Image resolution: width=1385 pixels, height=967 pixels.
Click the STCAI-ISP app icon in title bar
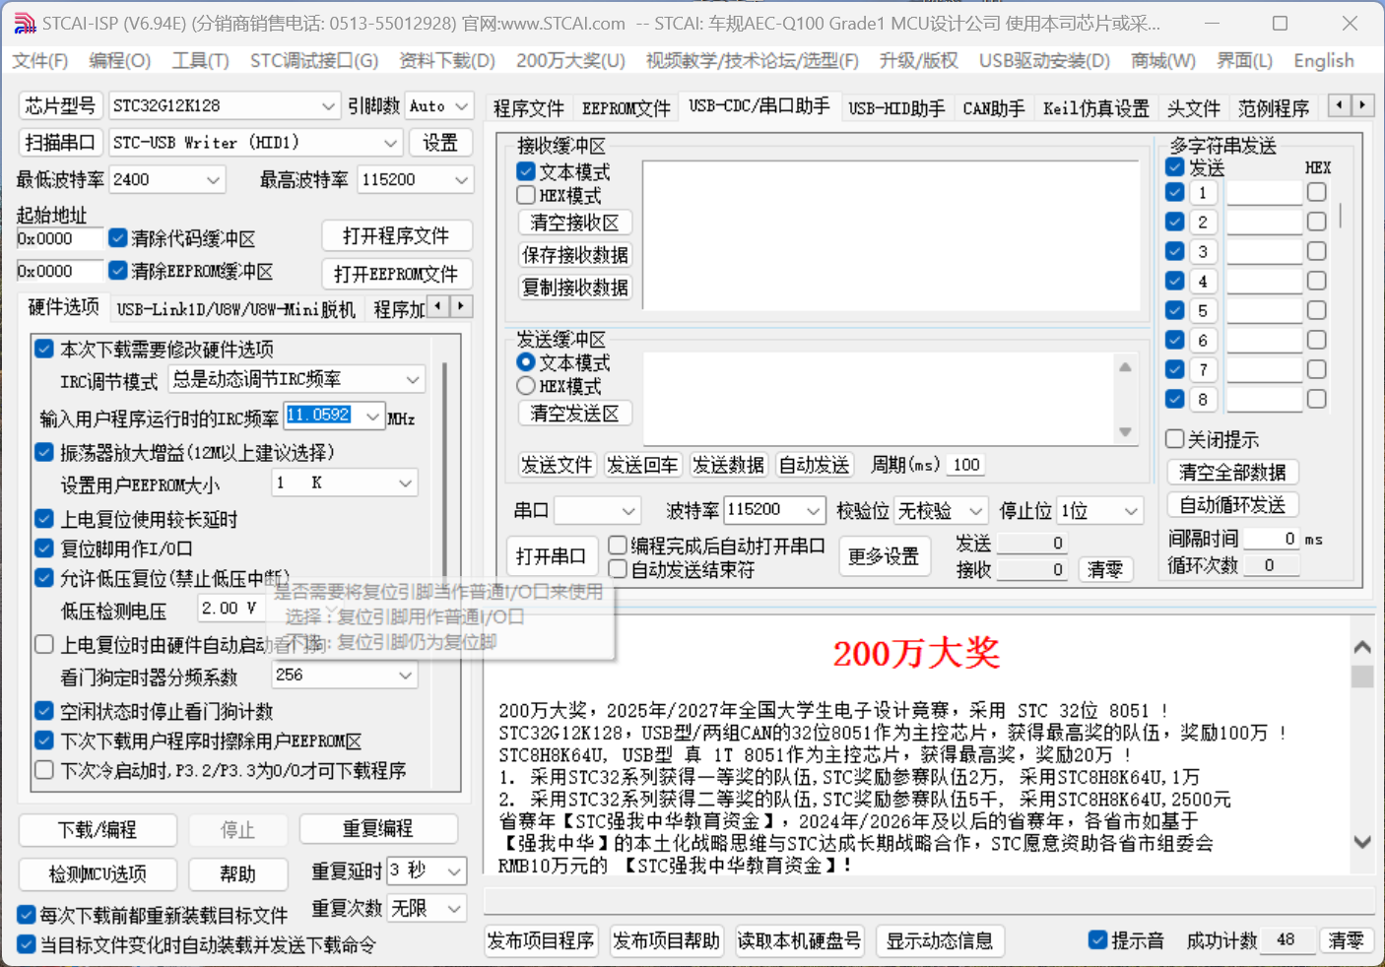coord(25,23)
